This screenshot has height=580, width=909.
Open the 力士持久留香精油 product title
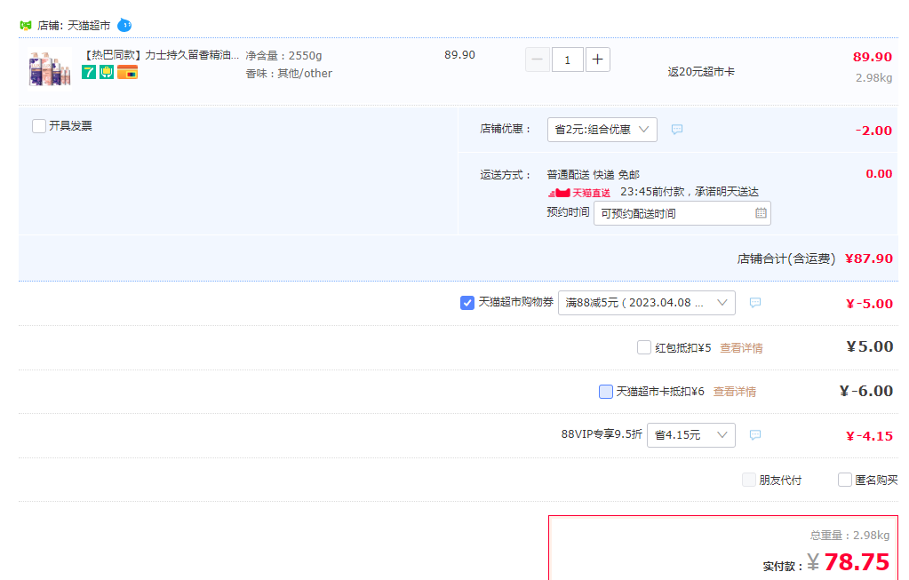click(161, 55)
